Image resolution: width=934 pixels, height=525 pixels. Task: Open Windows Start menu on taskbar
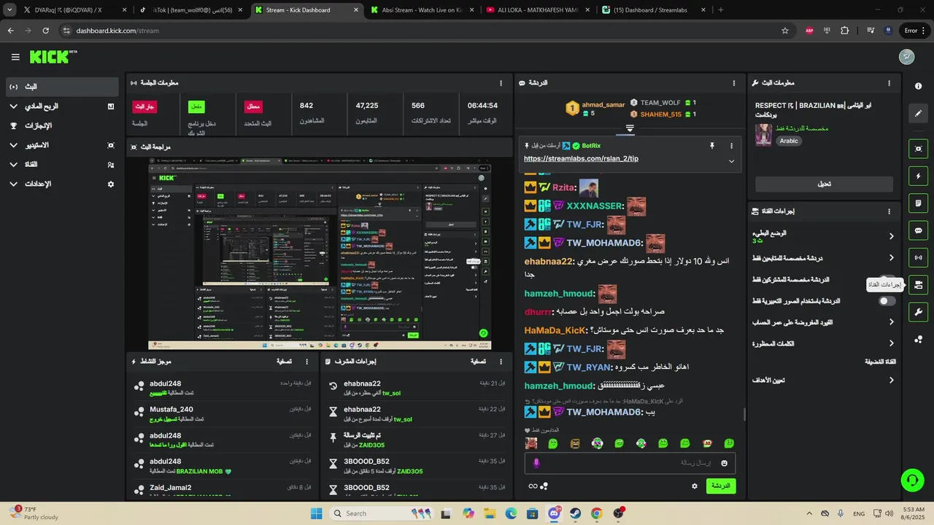(x=316, y=513)
